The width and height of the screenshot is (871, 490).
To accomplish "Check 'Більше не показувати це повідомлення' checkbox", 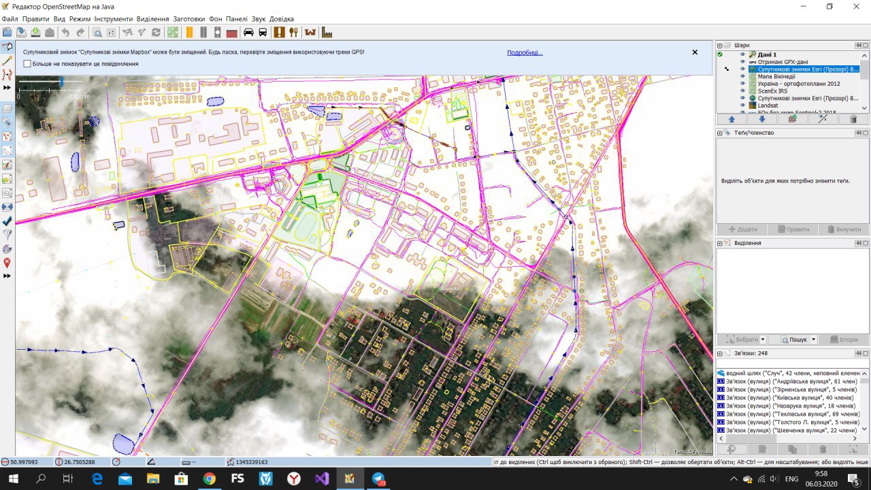I will [x=27, y=63].
